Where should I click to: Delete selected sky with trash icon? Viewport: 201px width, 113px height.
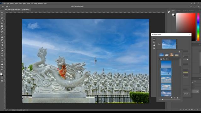pyautogui.click(x=177, y=98)
